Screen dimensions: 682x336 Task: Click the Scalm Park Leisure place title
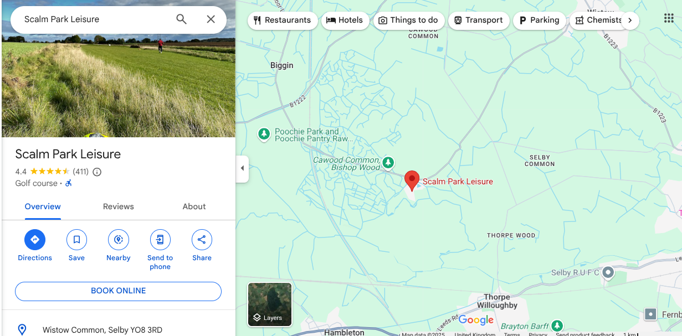[x=68, y=154]
